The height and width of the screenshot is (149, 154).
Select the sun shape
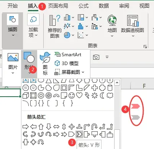click(x=95, y=95)
